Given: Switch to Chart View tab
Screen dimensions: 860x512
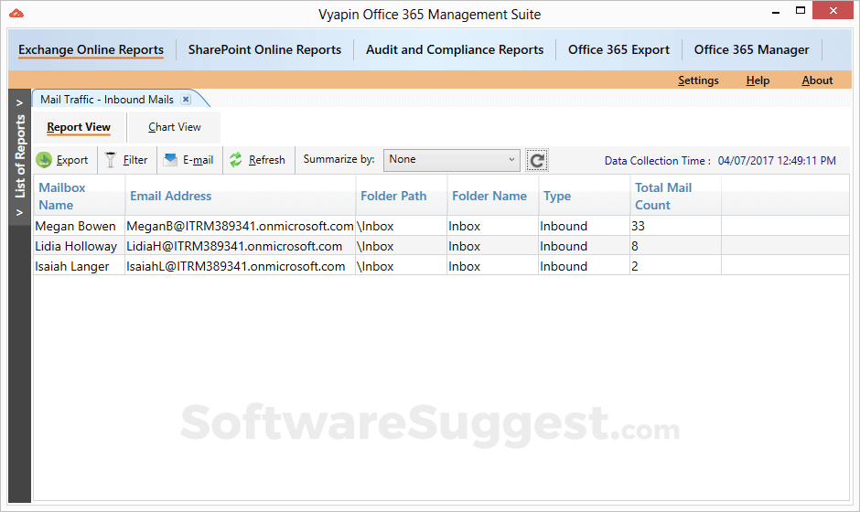Looking at the screenshot, I should coord(175,127).
